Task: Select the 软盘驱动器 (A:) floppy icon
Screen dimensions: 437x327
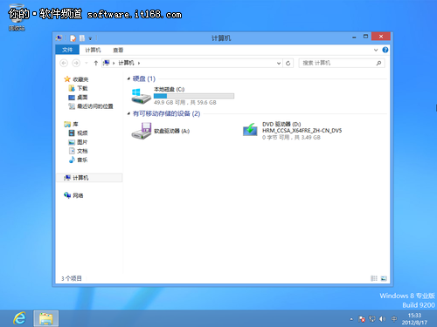Action: (142, 131)
